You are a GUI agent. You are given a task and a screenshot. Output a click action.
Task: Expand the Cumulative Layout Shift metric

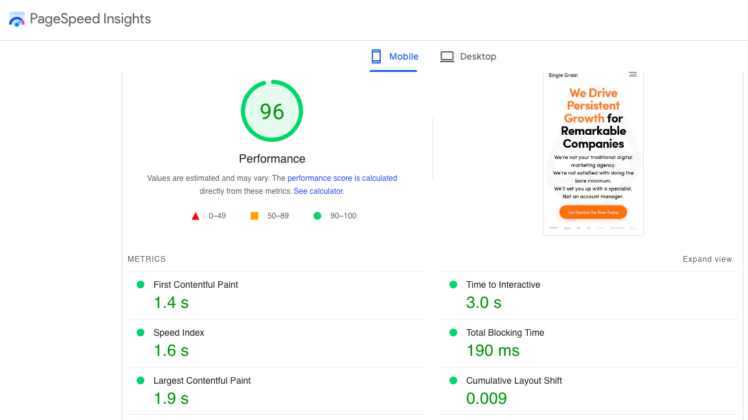514,381
